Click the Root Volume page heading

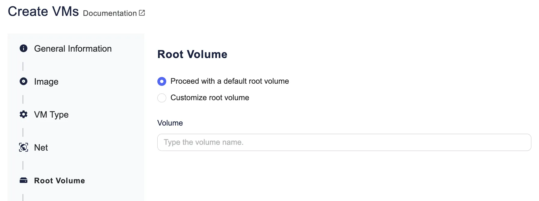click(192, 54)
